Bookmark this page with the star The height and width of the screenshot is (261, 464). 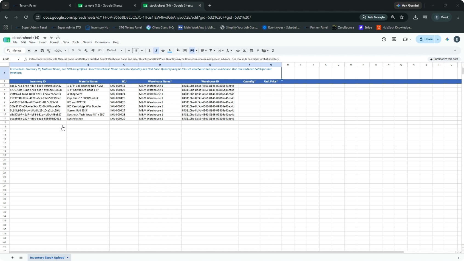click(402, 17)
